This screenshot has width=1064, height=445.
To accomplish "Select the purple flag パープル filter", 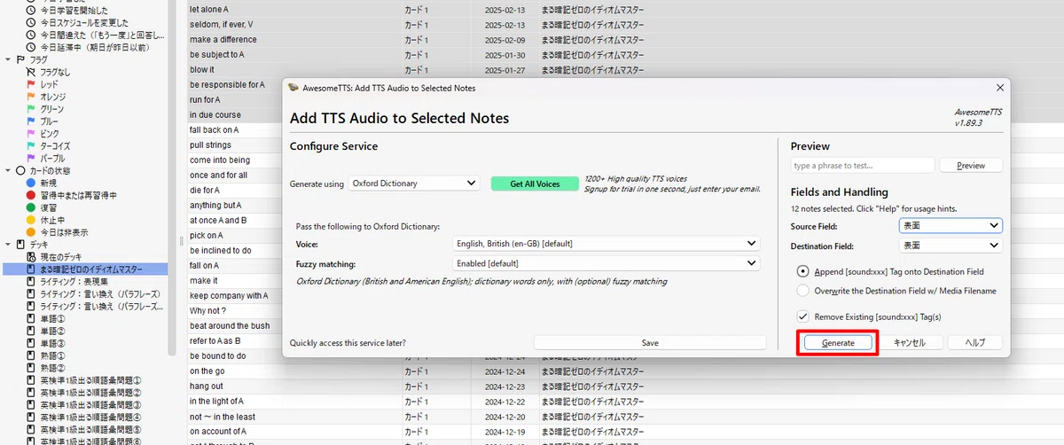I will pos(46,158).
